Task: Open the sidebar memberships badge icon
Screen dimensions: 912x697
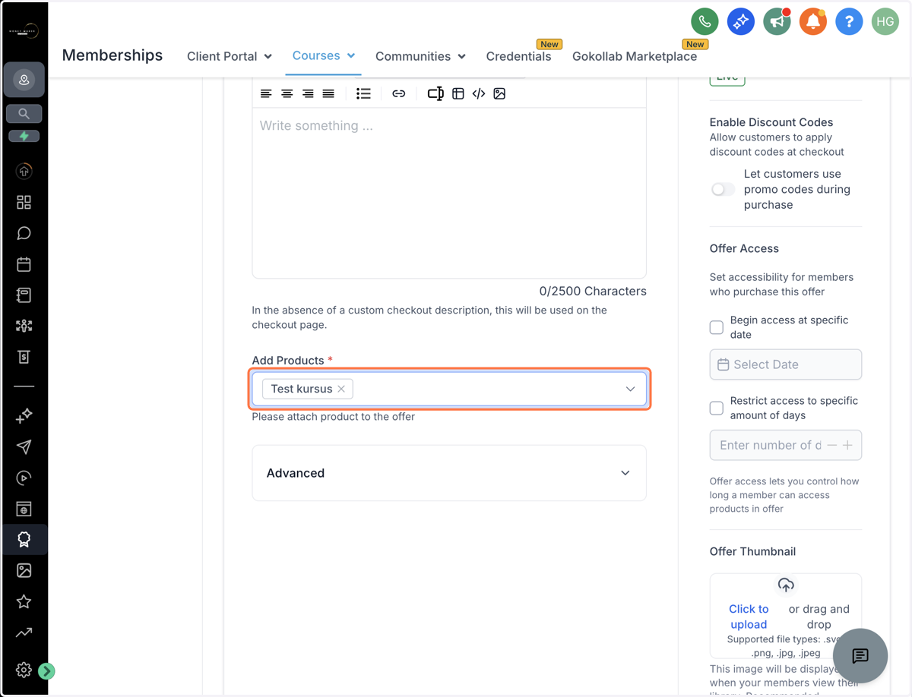Action: [x=24, y=540]
